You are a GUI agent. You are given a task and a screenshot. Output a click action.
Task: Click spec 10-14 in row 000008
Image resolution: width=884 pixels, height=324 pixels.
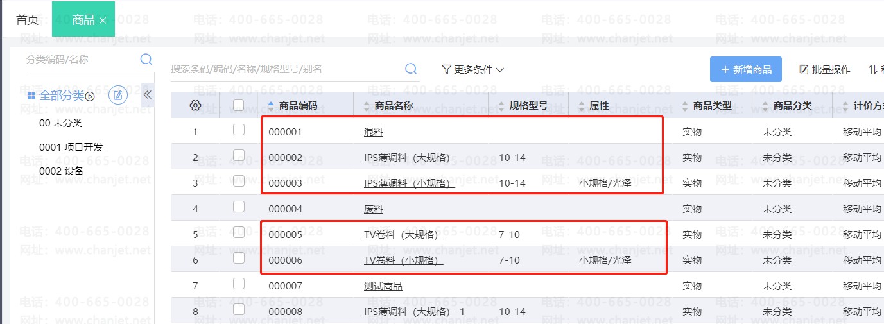(x=512, y=312)
